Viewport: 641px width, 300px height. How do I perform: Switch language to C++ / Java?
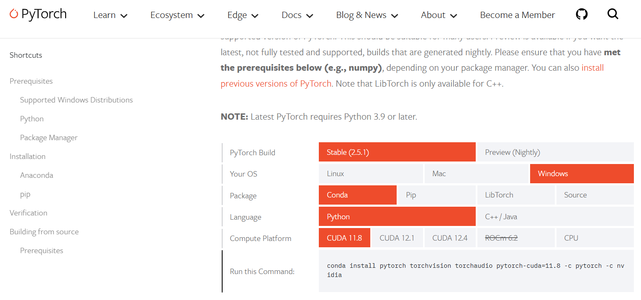(x=555, y=217)
